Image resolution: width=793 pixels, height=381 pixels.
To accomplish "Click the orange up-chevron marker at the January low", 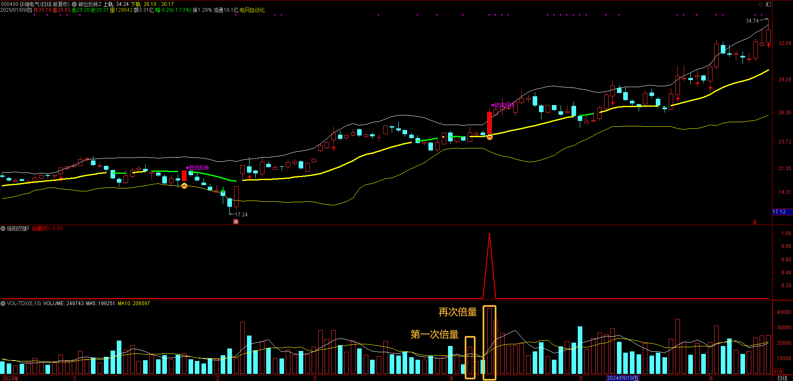I will tap(184, 186).
